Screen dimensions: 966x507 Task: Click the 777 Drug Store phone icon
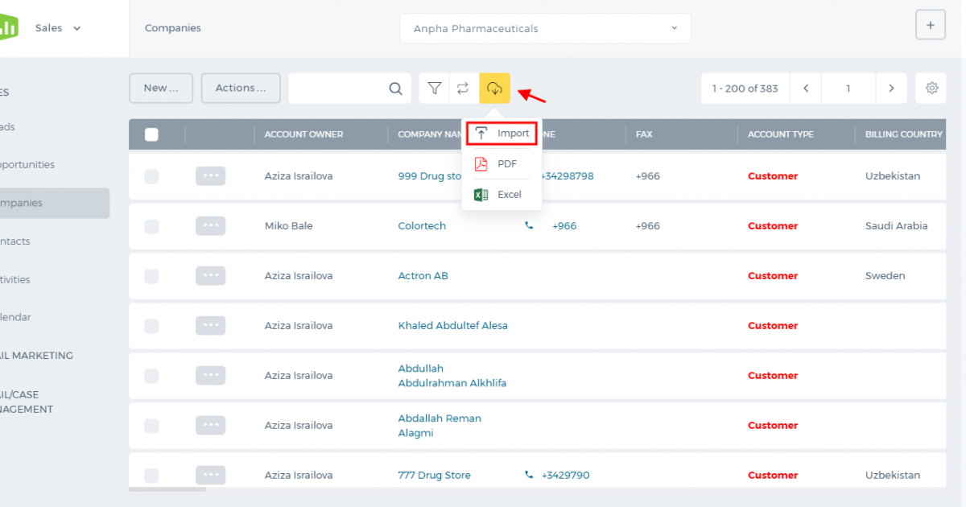[529, 476]
